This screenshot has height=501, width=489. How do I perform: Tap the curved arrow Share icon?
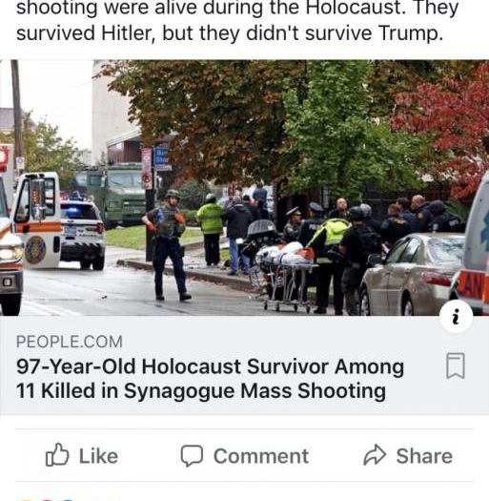tap(375, 454)
